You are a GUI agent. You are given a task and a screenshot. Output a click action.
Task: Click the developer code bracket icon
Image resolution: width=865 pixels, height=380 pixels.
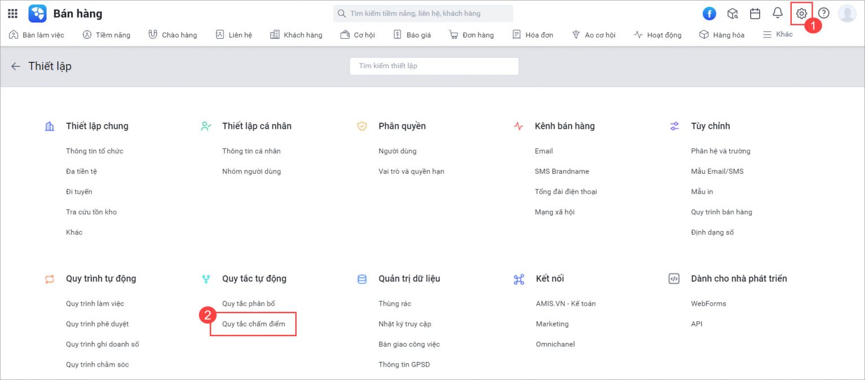(674, 279)
